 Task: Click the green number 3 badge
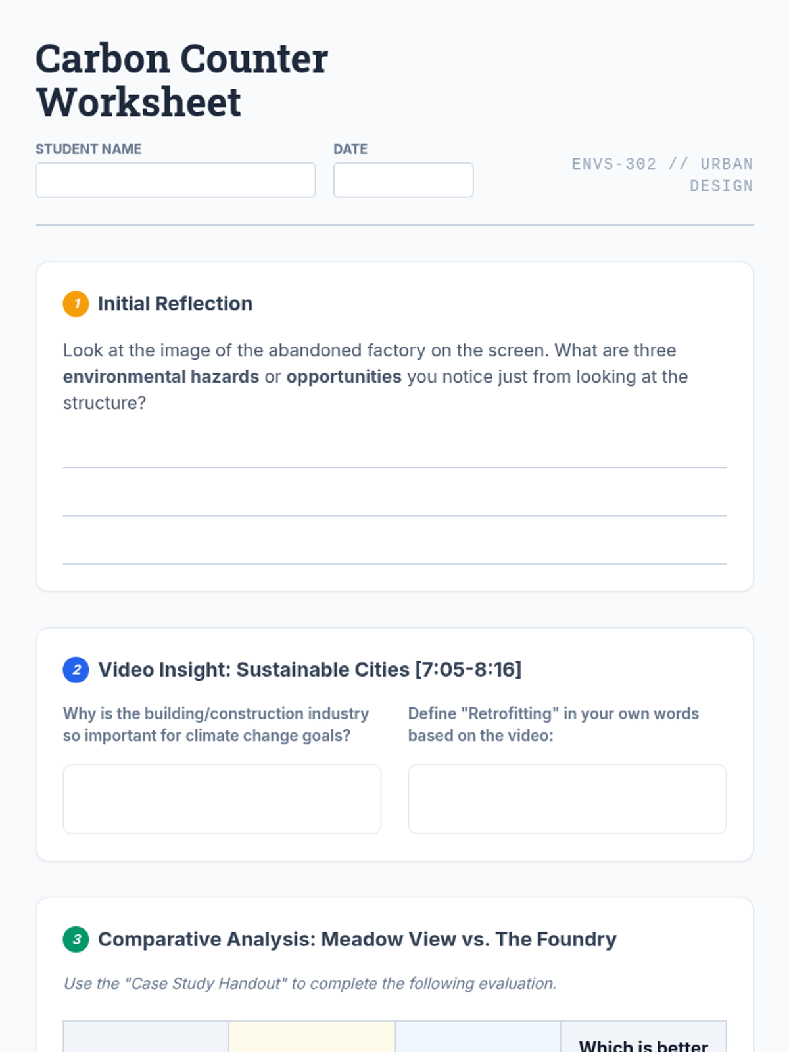[x=76, y=939]
